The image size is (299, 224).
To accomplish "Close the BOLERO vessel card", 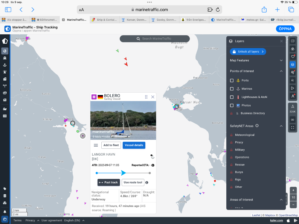I will 153,97.
